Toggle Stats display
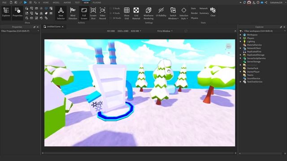 click(x=193, y=8)
